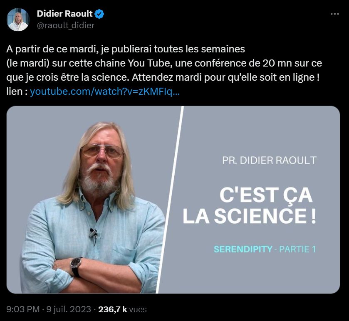Image resolution: width=349 pixels, height=321 pixels.
Task: Click the 9:03 PM timestamp
Action: 22,309
